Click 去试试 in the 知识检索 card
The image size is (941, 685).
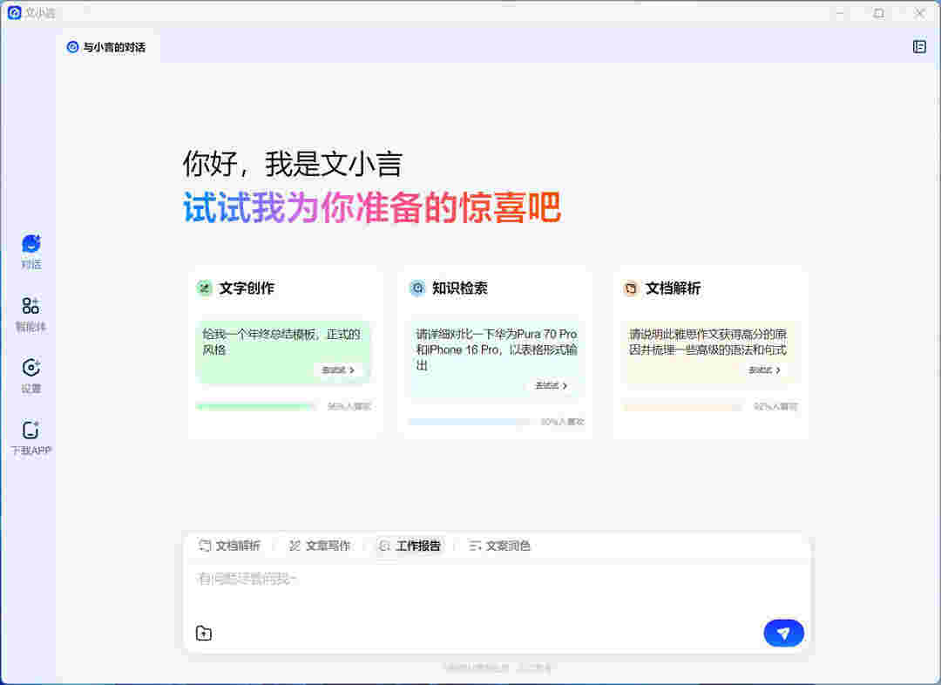pyautogui.click(x=552, y=385)
